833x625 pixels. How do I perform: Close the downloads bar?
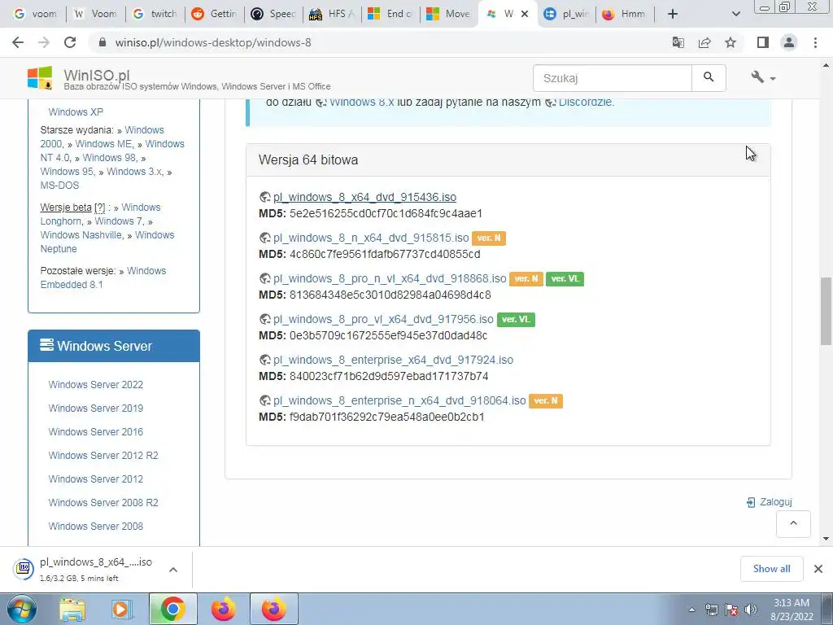coord(818,569)
